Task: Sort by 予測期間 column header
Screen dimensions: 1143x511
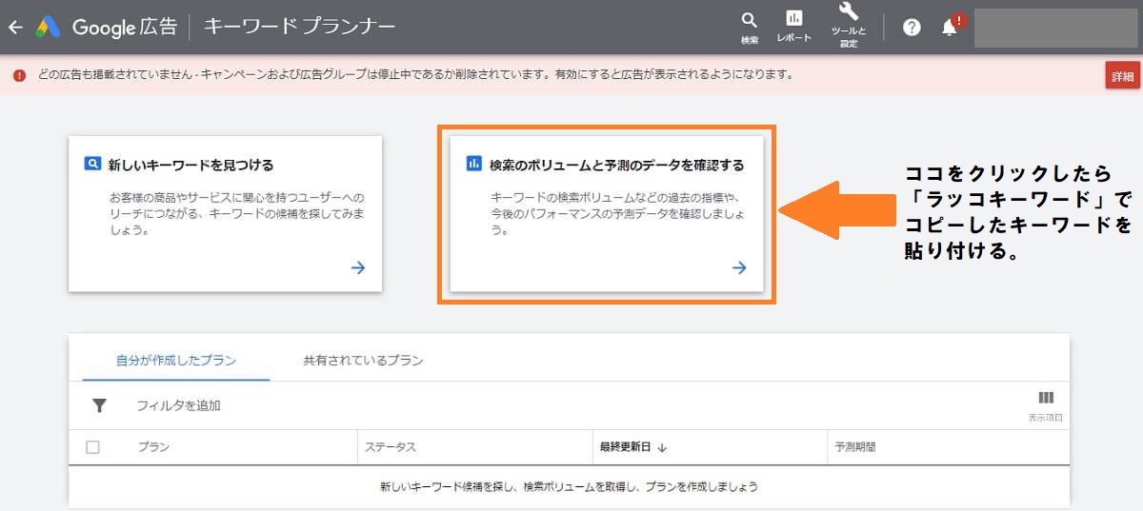Action: point(855,447)
